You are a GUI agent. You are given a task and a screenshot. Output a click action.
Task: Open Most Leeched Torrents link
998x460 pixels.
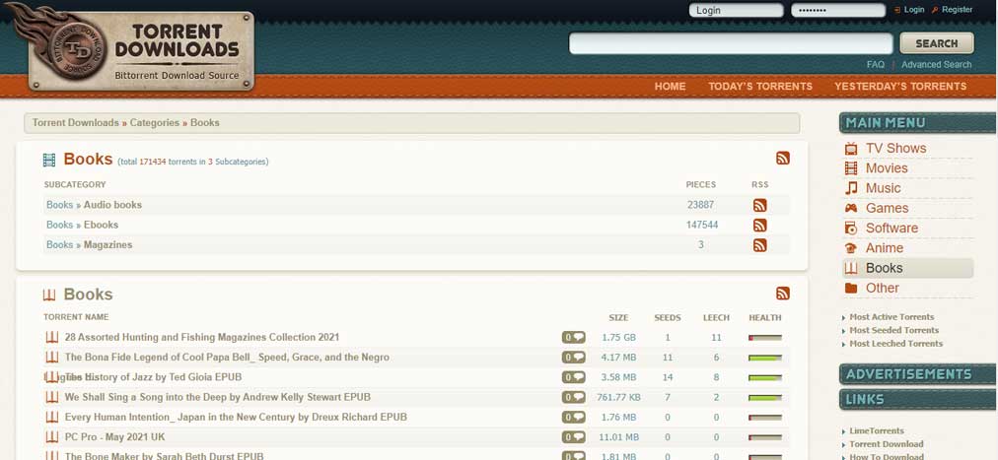tap(896, 344)
